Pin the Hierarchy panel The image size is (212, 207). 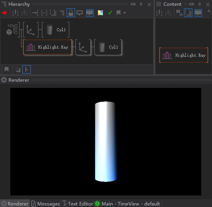click(141, 4)
